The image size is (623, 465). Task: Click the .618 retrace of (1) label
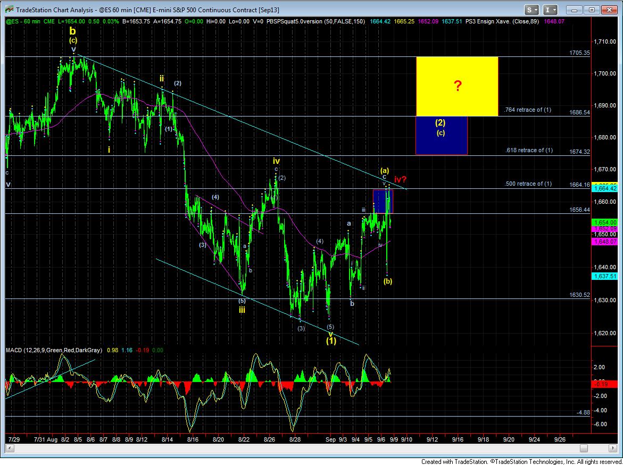(529, 150)
